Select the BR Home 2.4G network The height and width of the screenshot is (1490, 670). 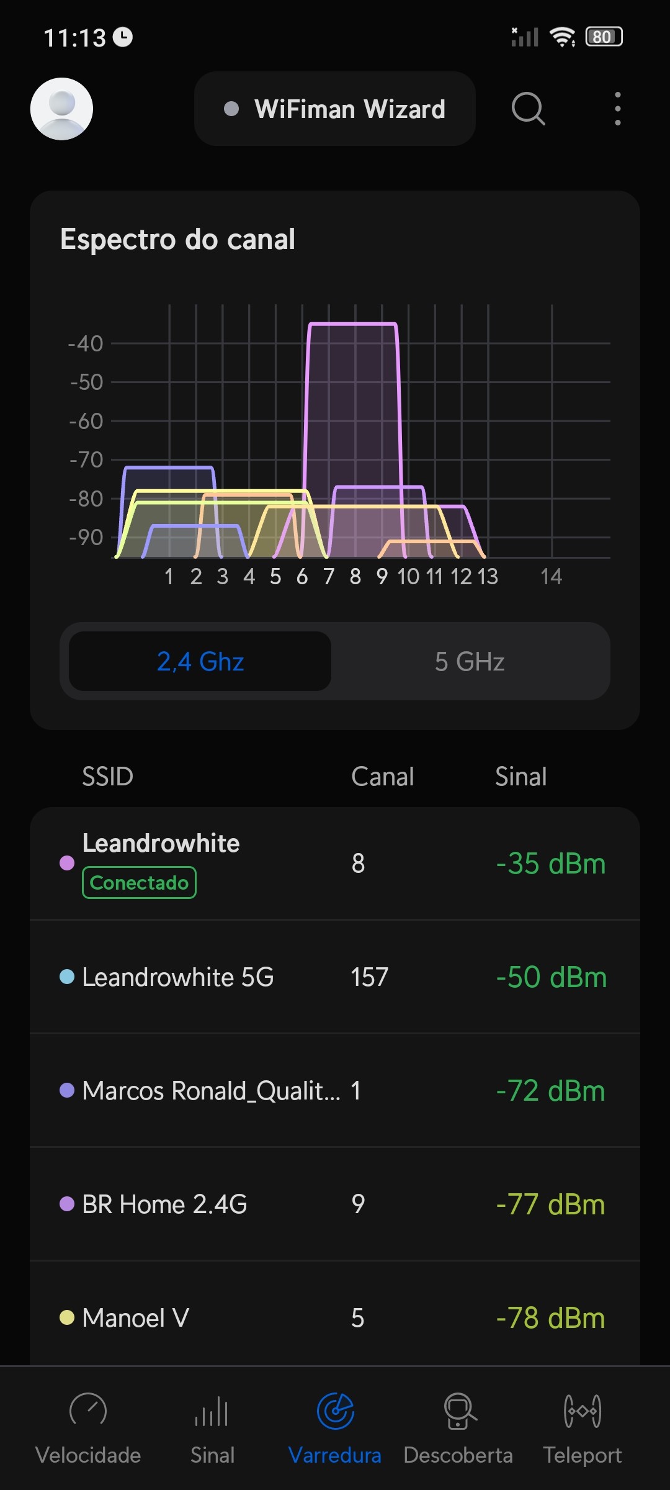[335, 1204]
